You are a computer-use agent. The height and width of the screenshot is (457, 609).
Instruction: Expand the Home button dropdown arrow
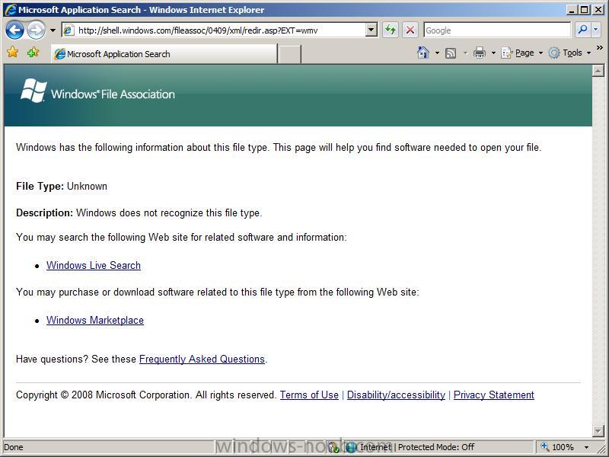pyautogui.click(x=437, y=53)
